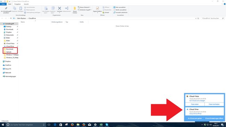Open 'Dieser PC' in the navigation pane
The width and height of the screenshot is (226, 127).
click(8, 69)
